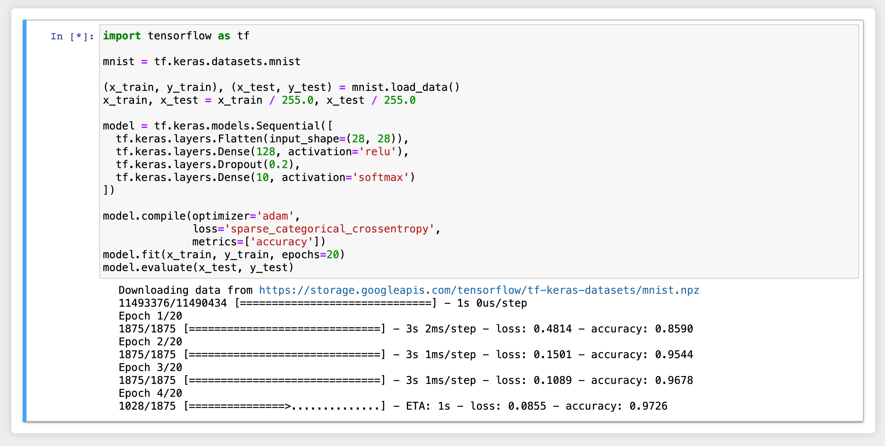This screenshot has width=885, height=446.
Task: Click the 'import tensorflow as tf' line
Action: (176, 36)
